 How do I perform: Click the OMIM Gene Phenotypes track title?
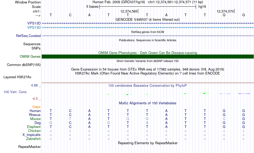point(148,53)
